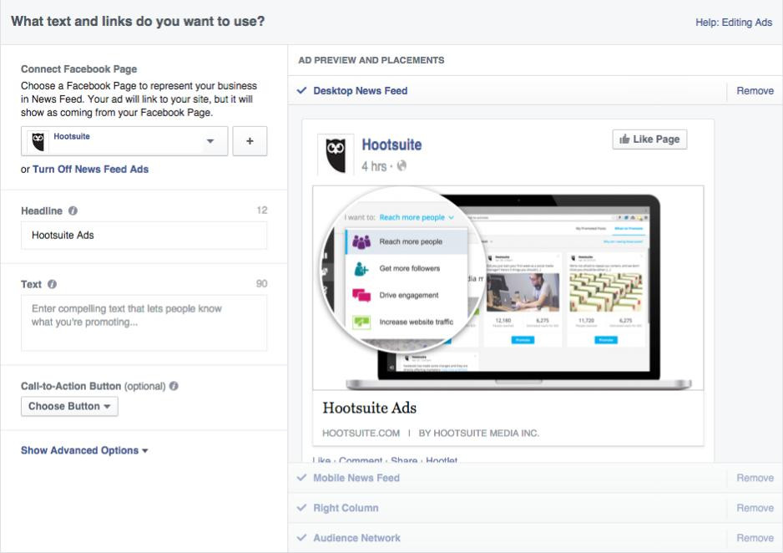783x553 pixels.
Task: Expand the Right Column placement
Action: pyautogui.click(x=346, y=508)
